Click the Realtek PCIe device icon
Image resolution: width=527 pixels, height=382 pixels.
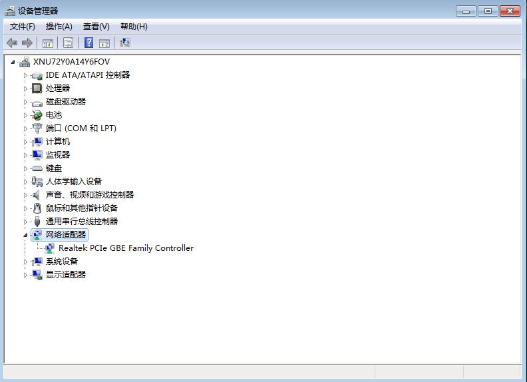(50, 248)
